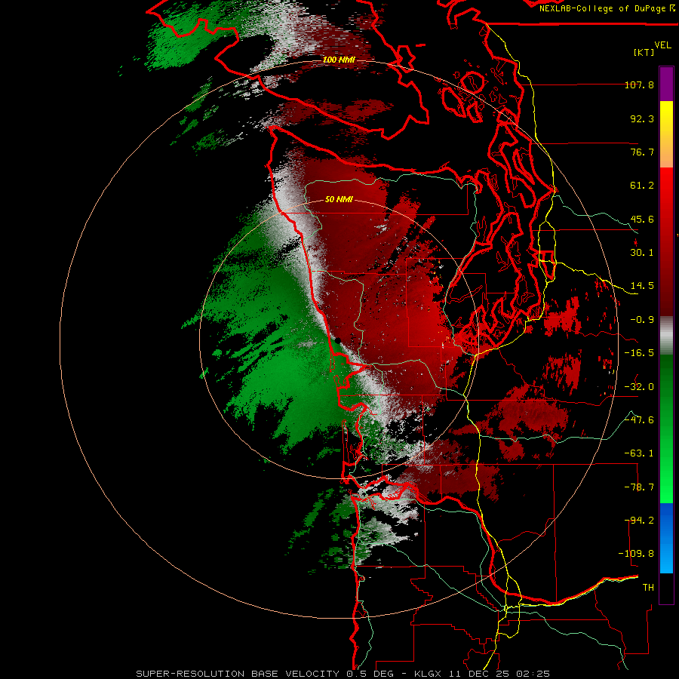Click the [KT] units label
Viewport: 679px width, 679px height.
click(644, 52)
